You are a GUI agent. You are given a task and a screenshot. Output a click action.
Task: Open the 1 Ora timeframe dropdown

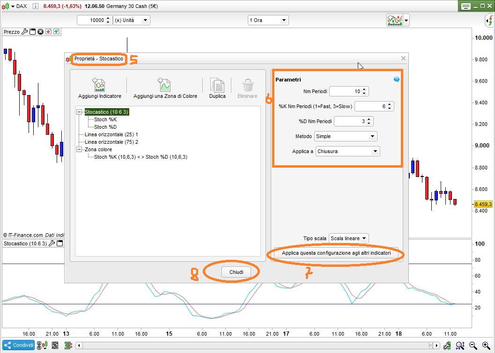pos(268,20)
